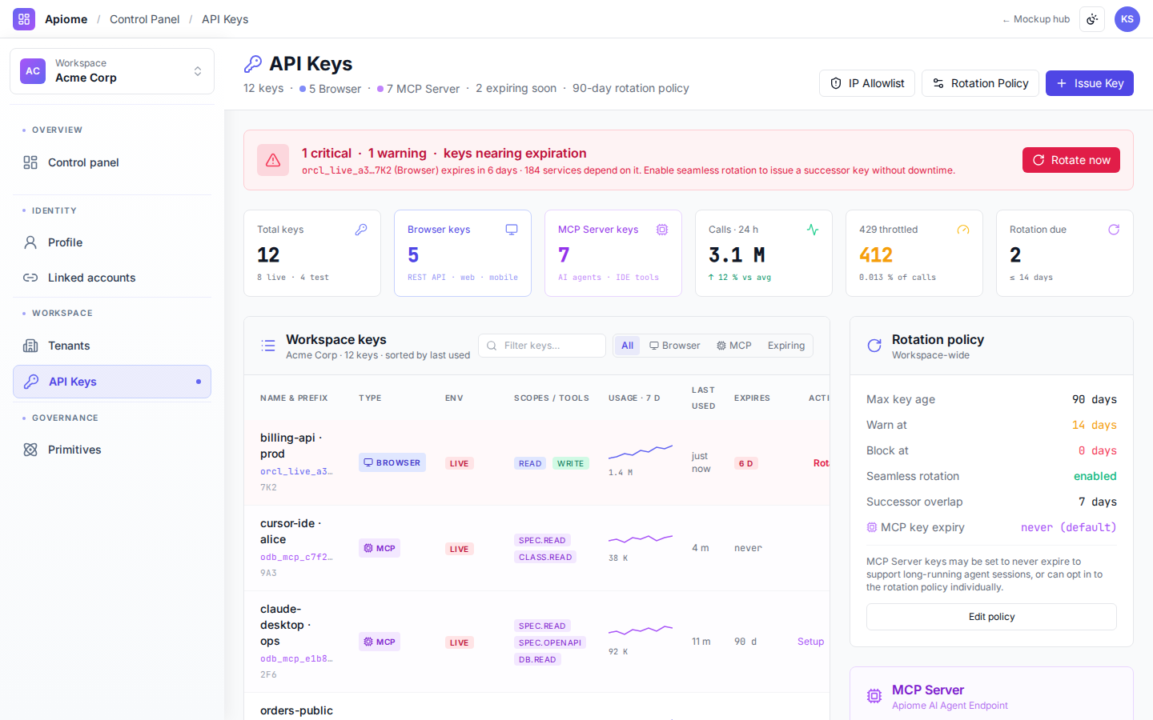Sort by NAME & PREFIX column header
This screenshot has width=1153, height=720.
point(294,398)
